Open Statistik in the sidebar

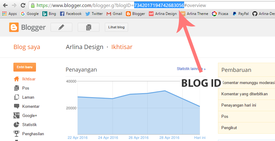[30, 125]
